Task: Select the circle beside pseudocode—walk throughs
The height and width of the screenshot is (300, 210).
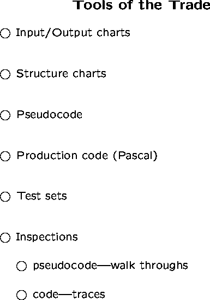Action: (21, 266)
